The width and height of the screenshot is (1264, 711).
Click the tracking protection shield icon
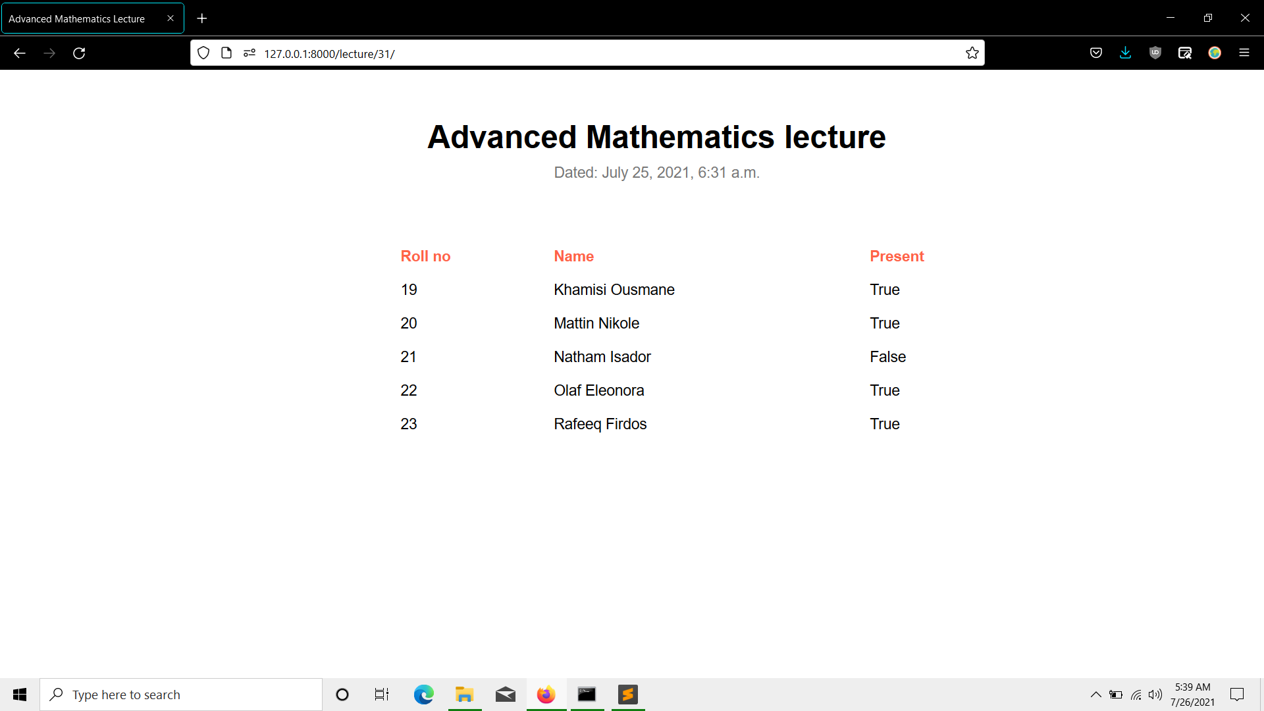[203, 53]
